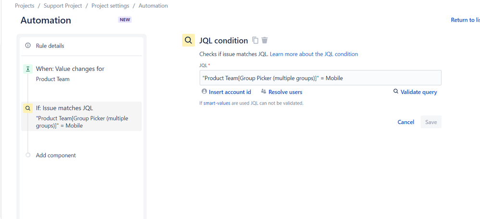Go to Support Project breadcrumb
Screen dimensions: 480x219
click(63, 6)
